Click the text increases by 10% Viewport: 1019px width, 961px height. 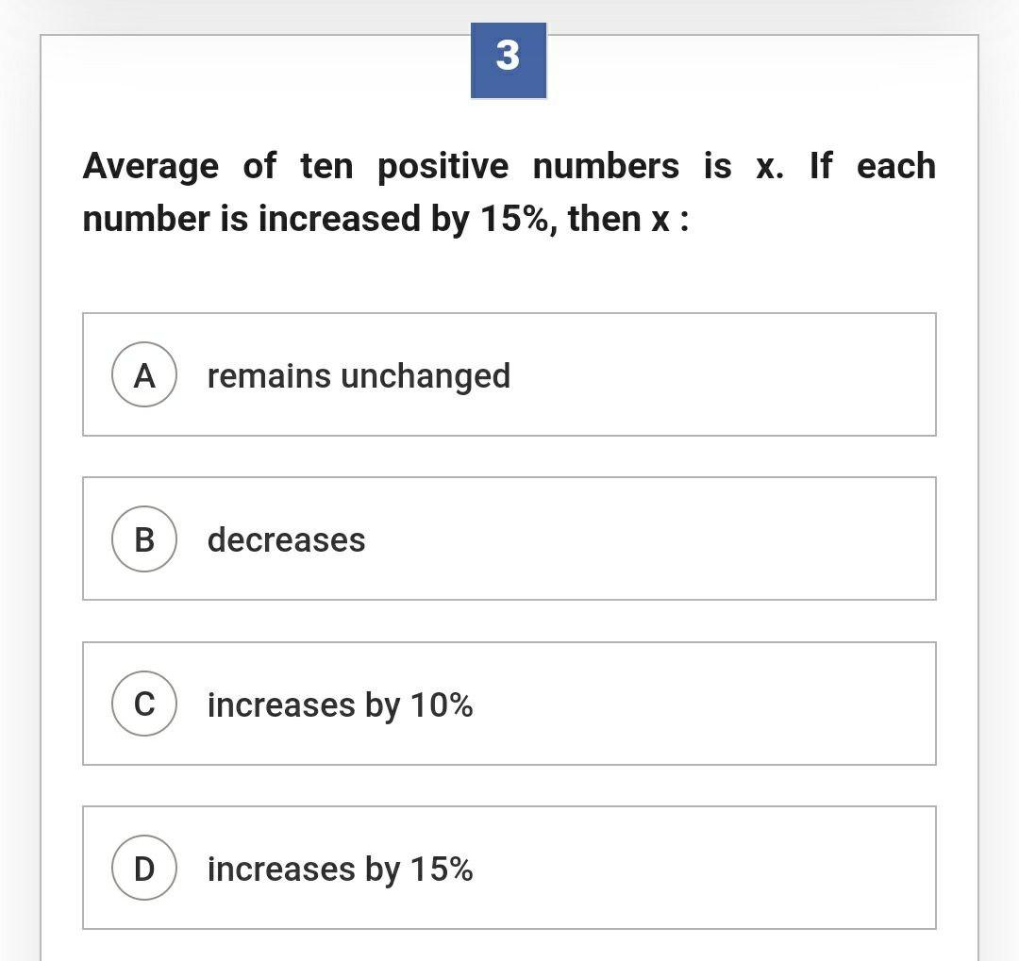pos(342,704)
